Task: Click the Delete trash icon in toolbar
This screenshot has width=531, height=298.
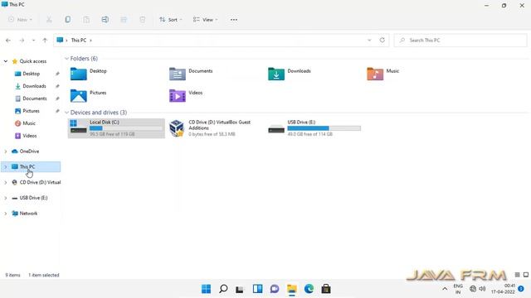Action: coord(143,20)
